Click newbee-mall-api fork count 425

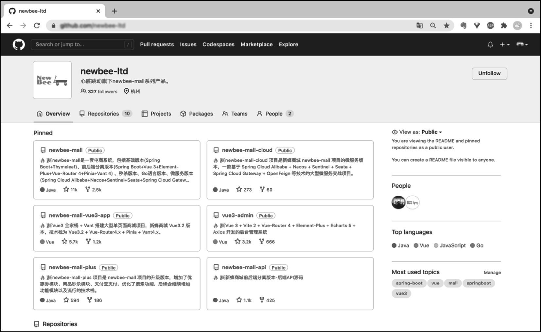click(267, 300)
